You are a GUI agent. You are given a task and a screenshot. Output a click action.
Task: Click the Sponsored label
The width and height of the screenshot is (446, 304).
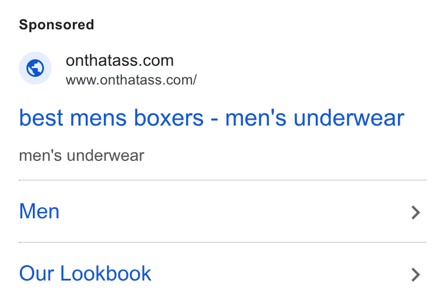coord(56,25)
